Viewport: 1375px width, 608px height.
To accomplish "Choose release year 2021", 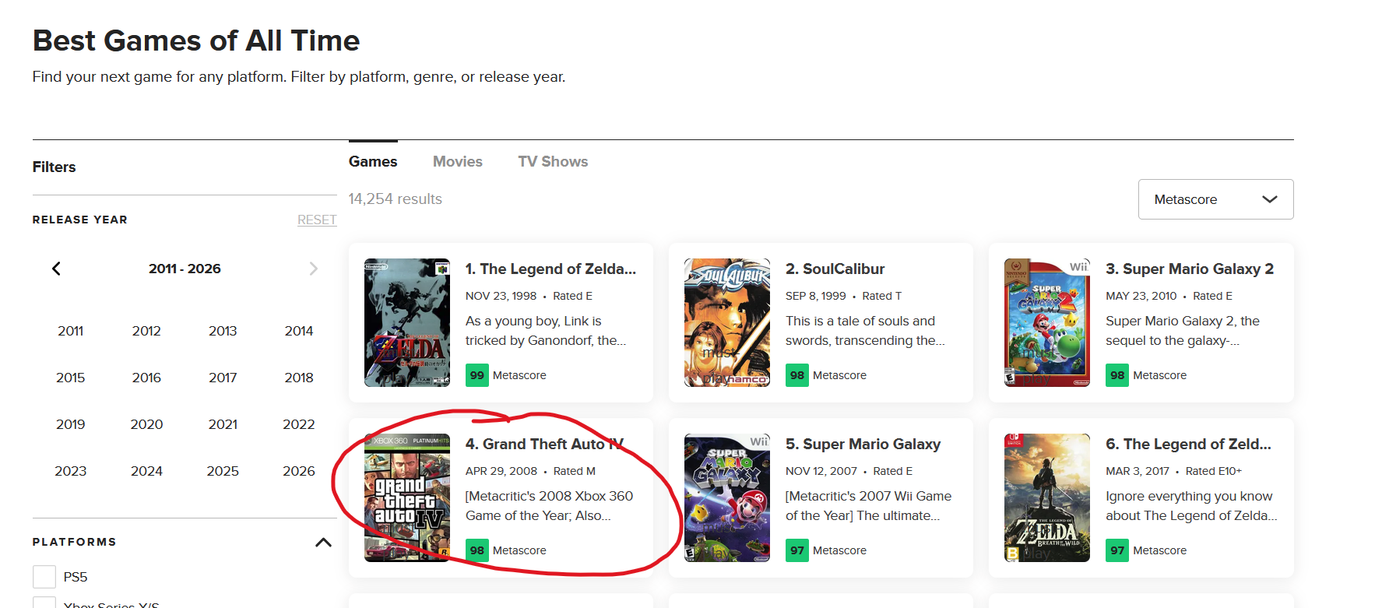I will [x=223, y=424].
